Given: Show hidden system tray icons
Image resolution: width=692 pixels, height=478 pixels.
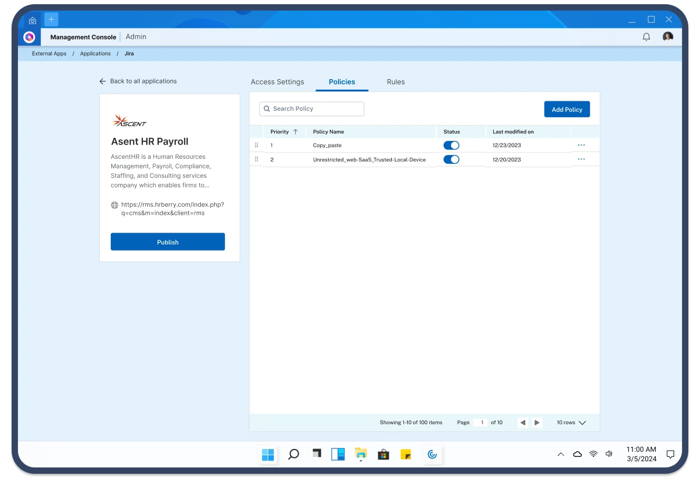Looking at the screenshot, I should [561, 454].
